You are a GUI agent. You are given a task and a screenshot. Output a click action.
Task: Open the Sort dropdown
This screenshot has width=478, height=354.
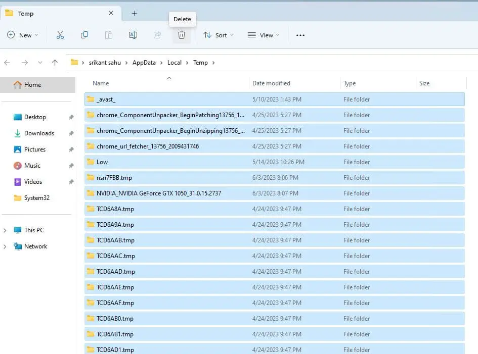219,35
